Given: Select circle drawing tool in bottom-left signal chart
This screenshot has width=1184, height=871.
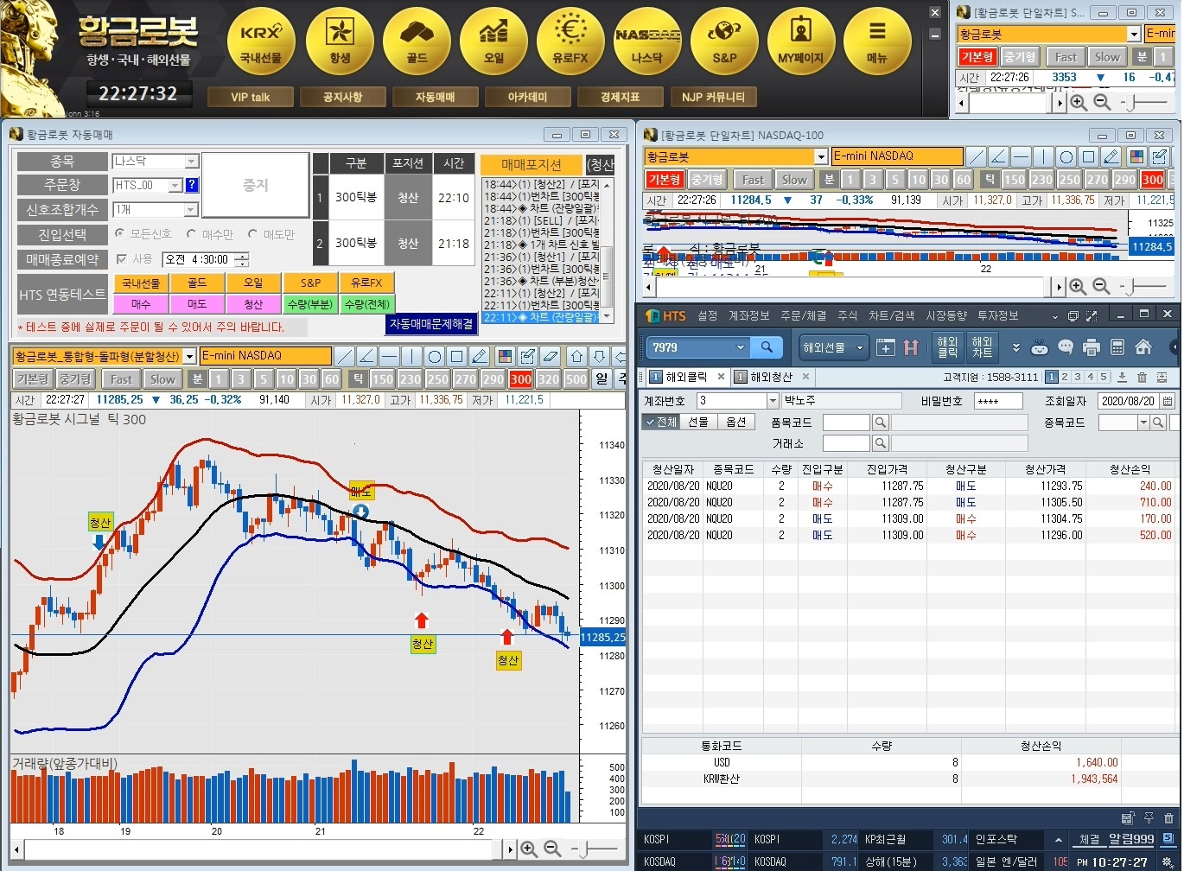Looking at the screenshot, I should [x=435, y=356].
